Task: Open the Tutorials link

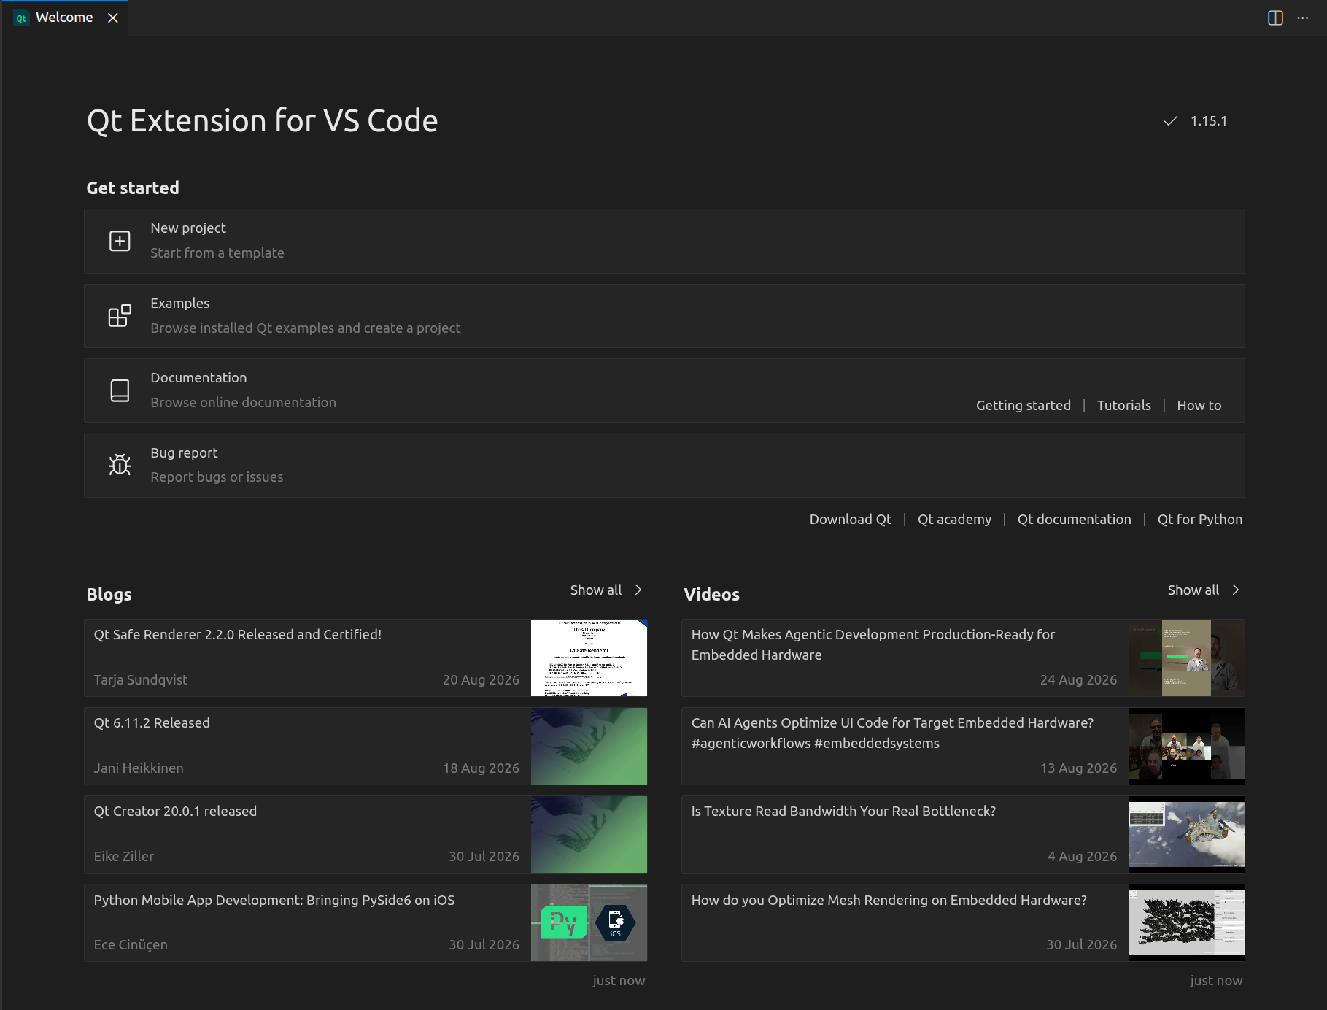Action: tap(1124, 405)
